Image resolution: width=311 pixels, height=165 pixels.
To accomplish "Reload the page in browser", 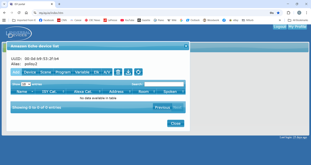I will 19,13.
